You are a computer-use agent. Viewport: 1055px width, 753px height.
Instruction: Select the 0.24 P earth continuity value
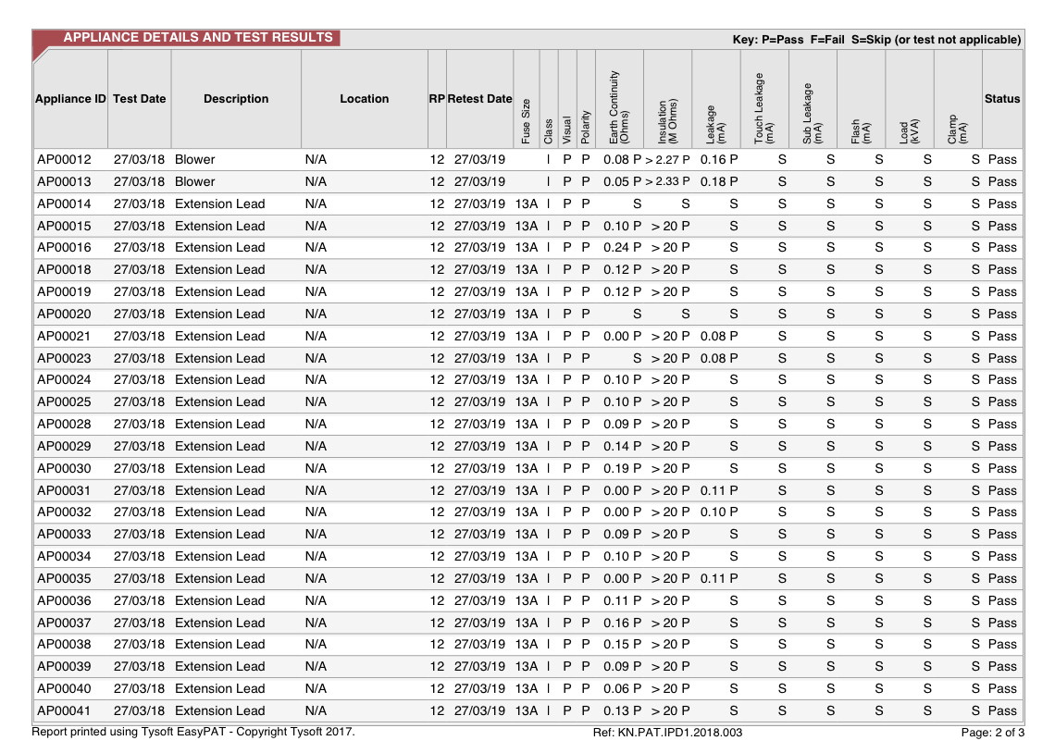(622, 247)
